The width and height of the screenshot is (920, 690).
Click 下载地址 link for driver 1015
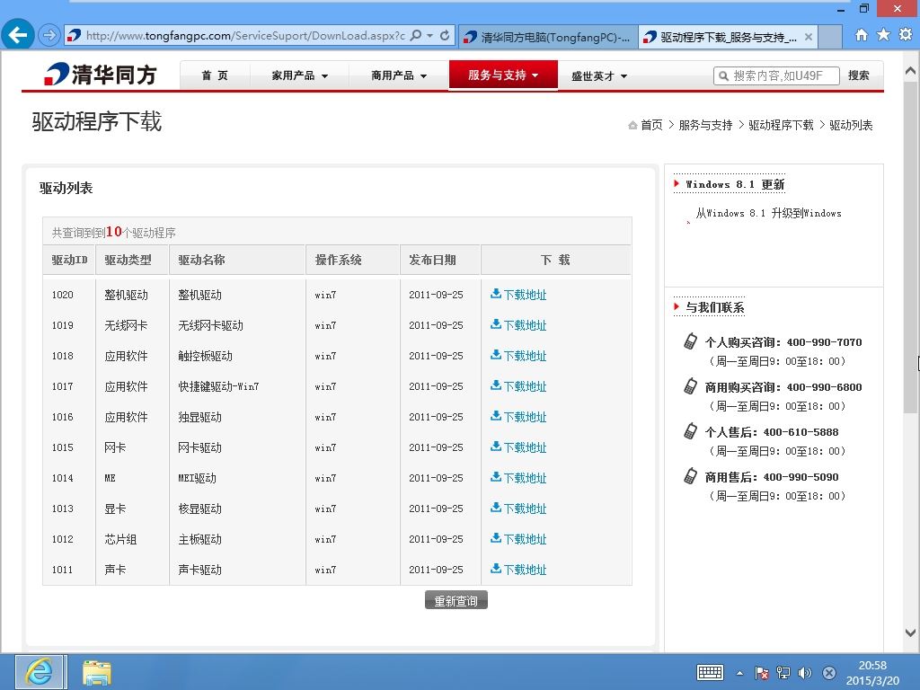(x=525, y=447)
